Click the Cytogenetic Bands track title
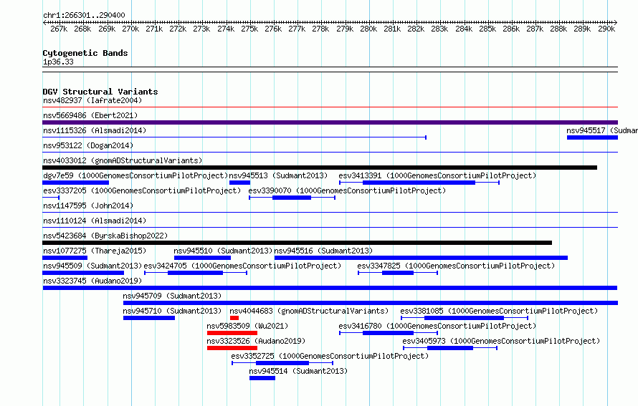638x406 pixels. [x=85, y=53]
